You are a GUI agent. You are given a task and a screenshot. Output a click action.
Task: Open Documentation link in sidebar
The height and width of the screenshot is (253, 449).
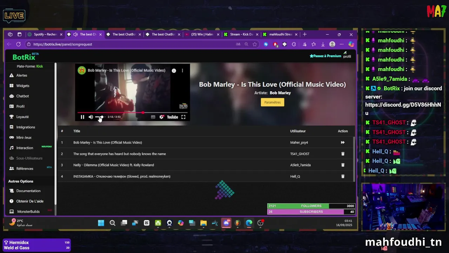click(28, 191)
